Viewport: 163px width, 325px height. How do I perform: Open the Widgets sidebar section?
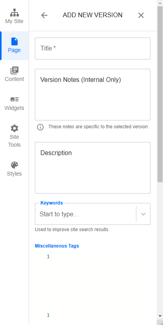click(x=14, y=103)
